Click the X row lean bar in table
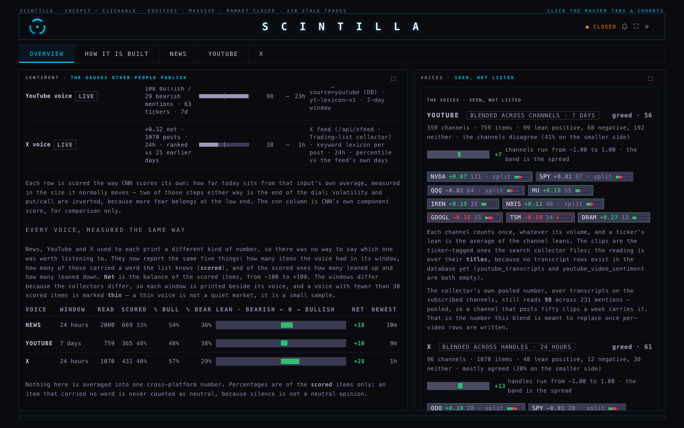Screen dimensions: 684x428 tap(281, 361)
